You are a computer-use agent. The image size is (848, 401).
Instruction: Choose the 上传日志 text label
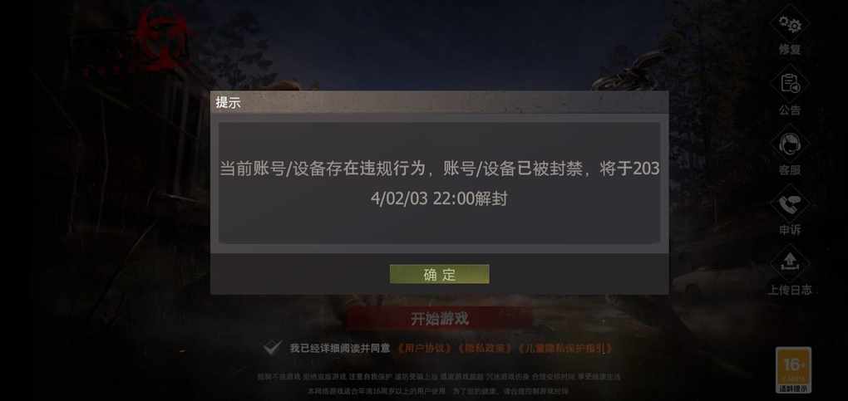(790, 290)
